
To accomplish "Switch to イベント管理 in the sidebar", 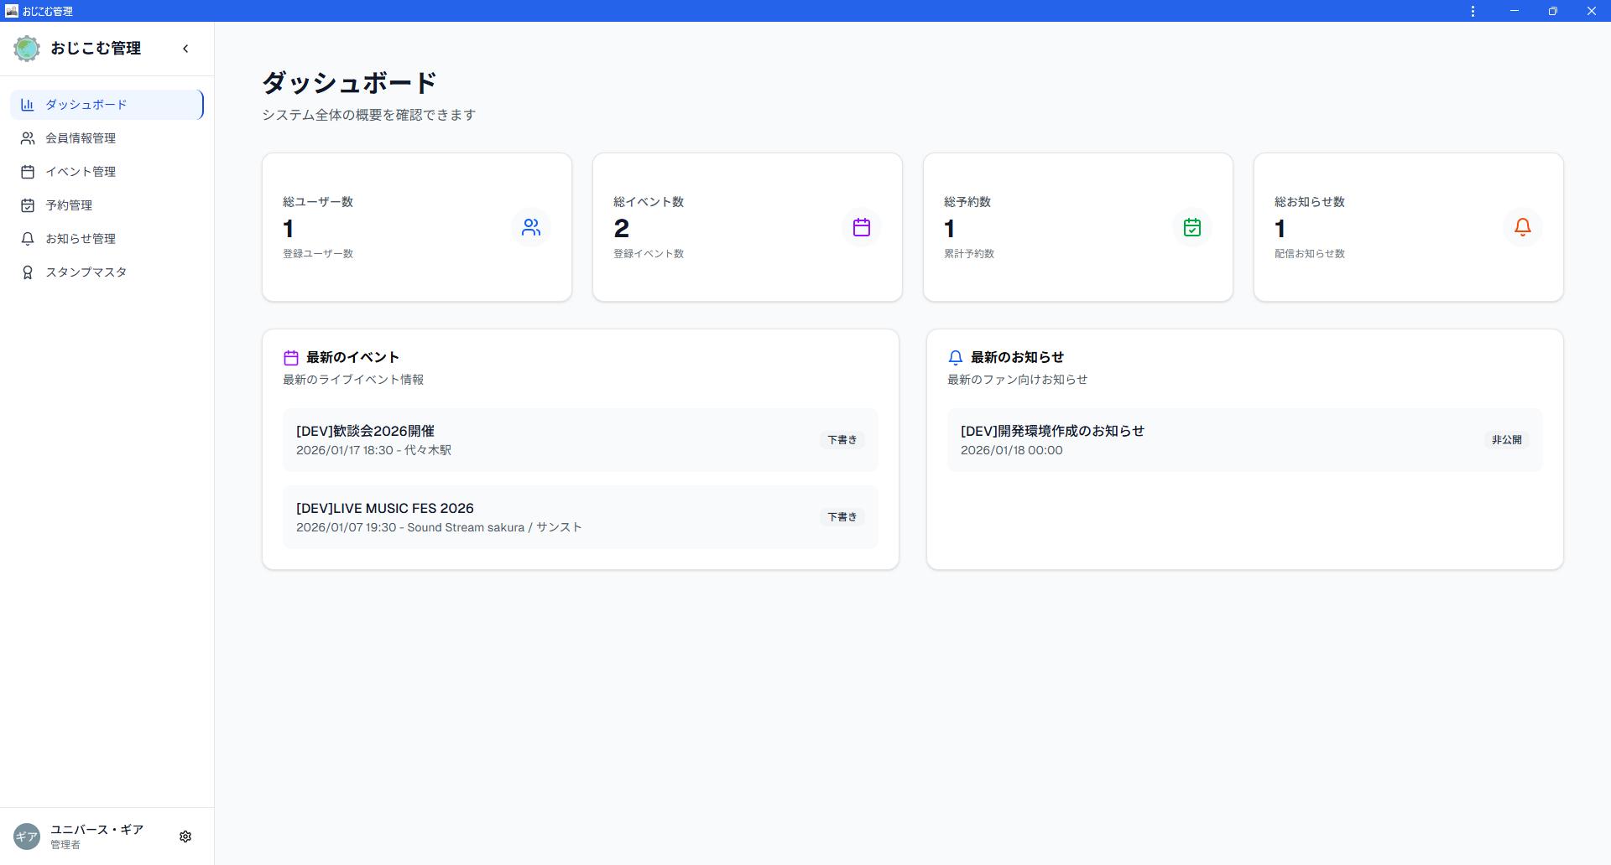I will click(x=80, y=171).
